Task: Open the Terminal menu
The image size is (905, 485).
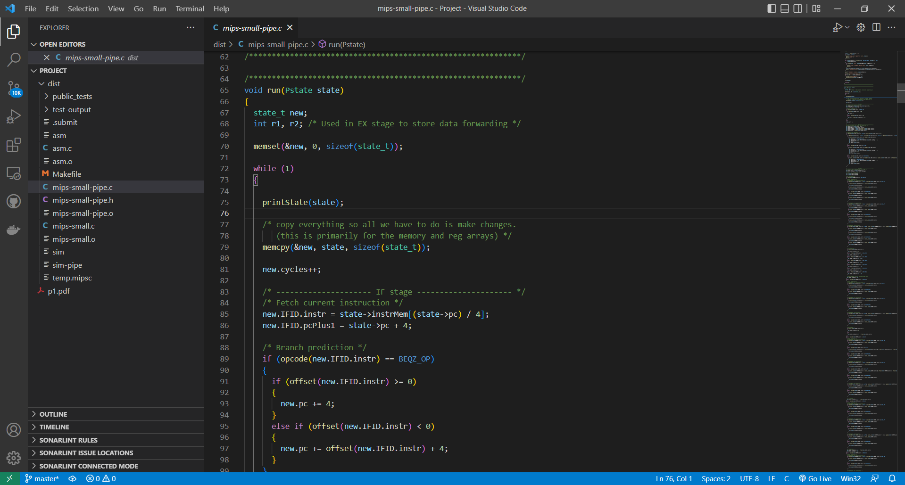Action: 190,8
